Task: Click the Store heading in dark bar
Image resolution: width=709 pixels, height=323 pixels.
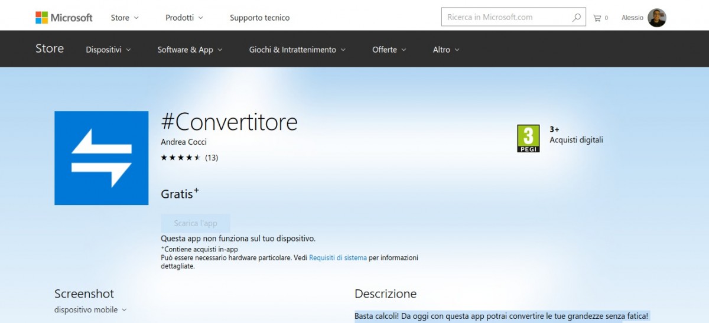Action: 50,48
